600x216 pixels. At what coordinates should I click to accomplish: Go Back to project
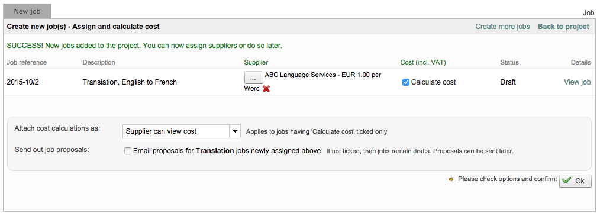tap(564, 27)
